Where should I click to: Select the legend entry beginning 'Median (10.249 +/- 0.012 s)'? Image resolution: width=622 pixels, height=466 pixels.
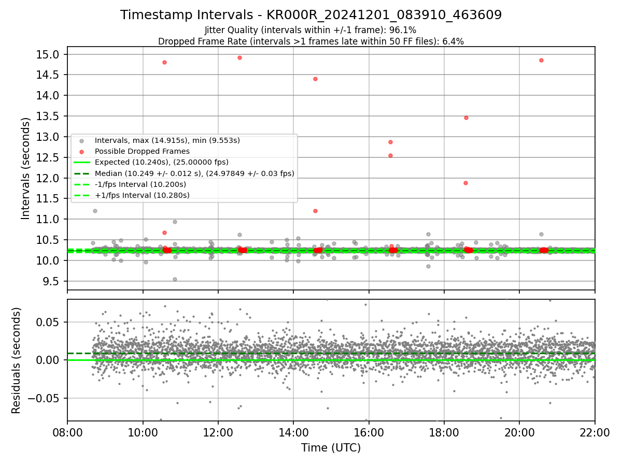point(194,173)
